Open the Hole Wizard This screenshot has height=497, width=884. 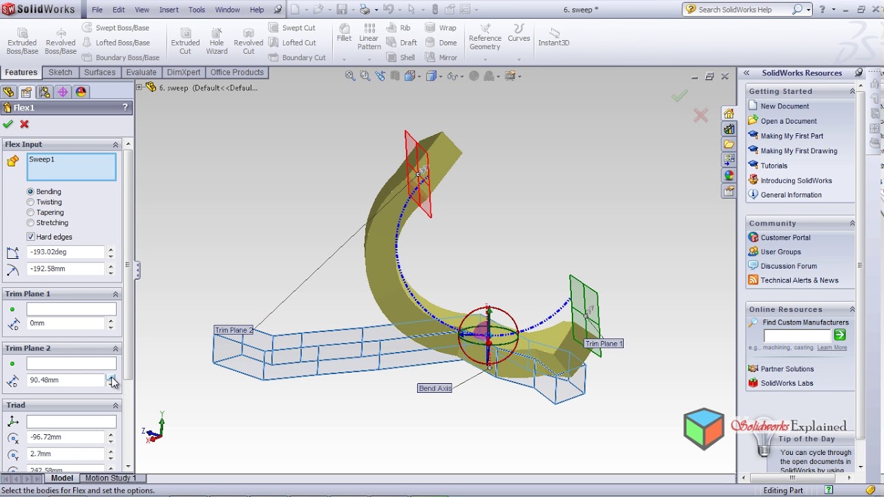[x=217, y=41]
